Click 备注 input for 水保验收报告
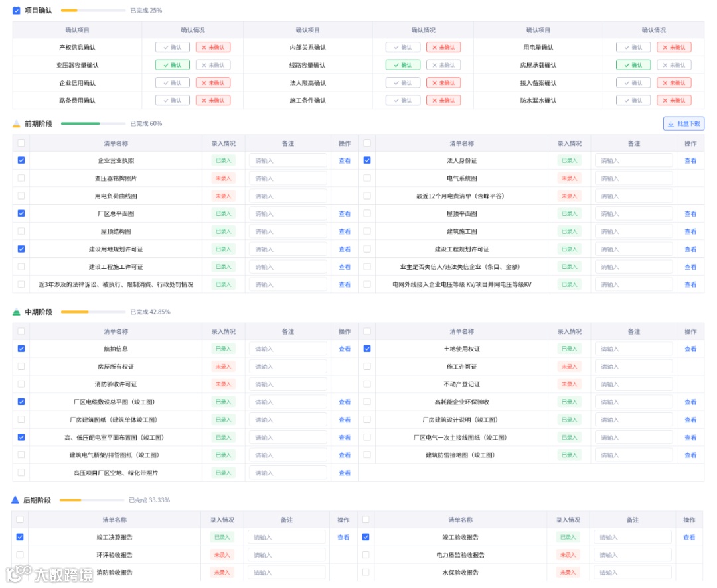The width and height of the screenshot is (717, 588). 633,573
